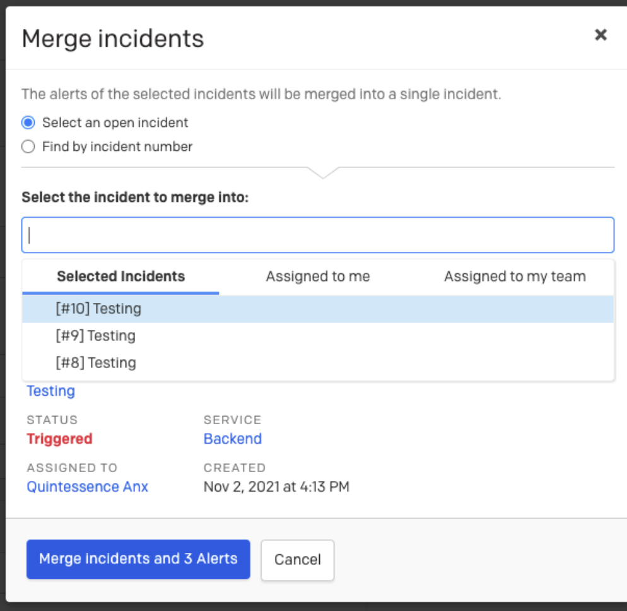Cancel the merge dialog
This screenshot has width=627, height=611.
297,560
